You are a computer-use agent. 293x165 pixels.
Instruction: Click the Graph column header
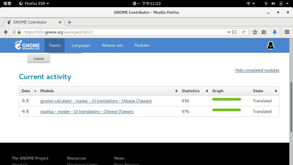[x=218, y=91]
